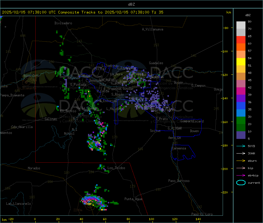Click the Agua_Toro place label
This screenshot has width=263, height=223.
tap(31, 76)
